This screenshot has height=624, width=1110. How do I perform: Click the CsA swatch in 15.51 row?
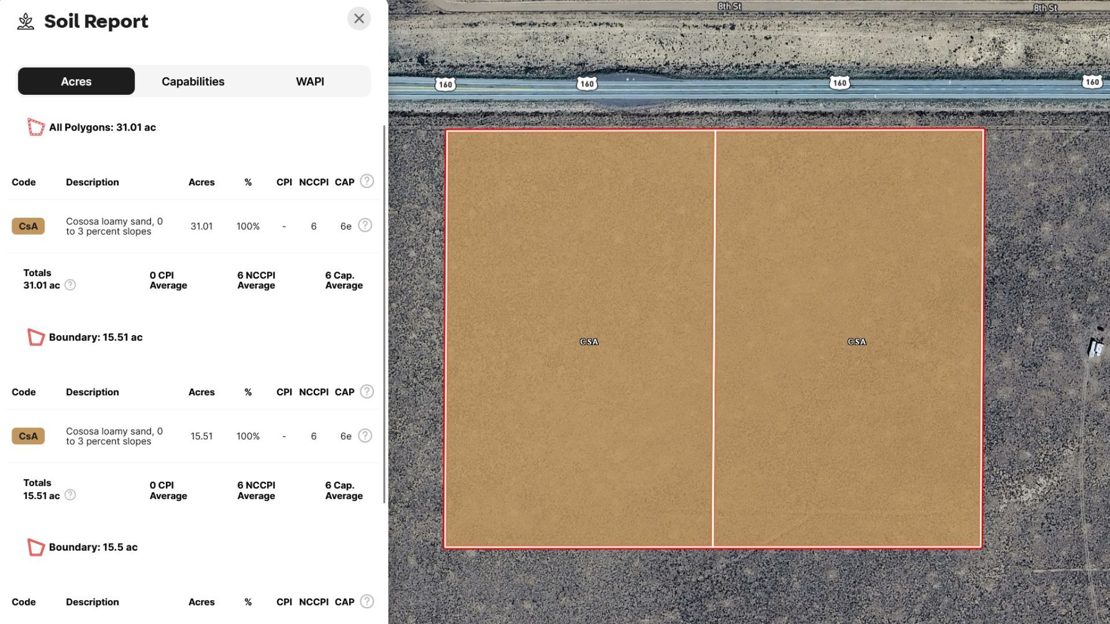click(x=28, y=436)
